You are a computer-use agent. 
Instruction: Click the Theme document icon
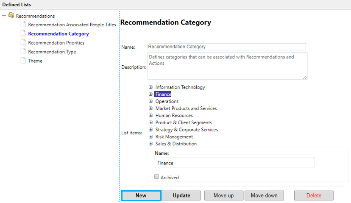click(23, 61)
